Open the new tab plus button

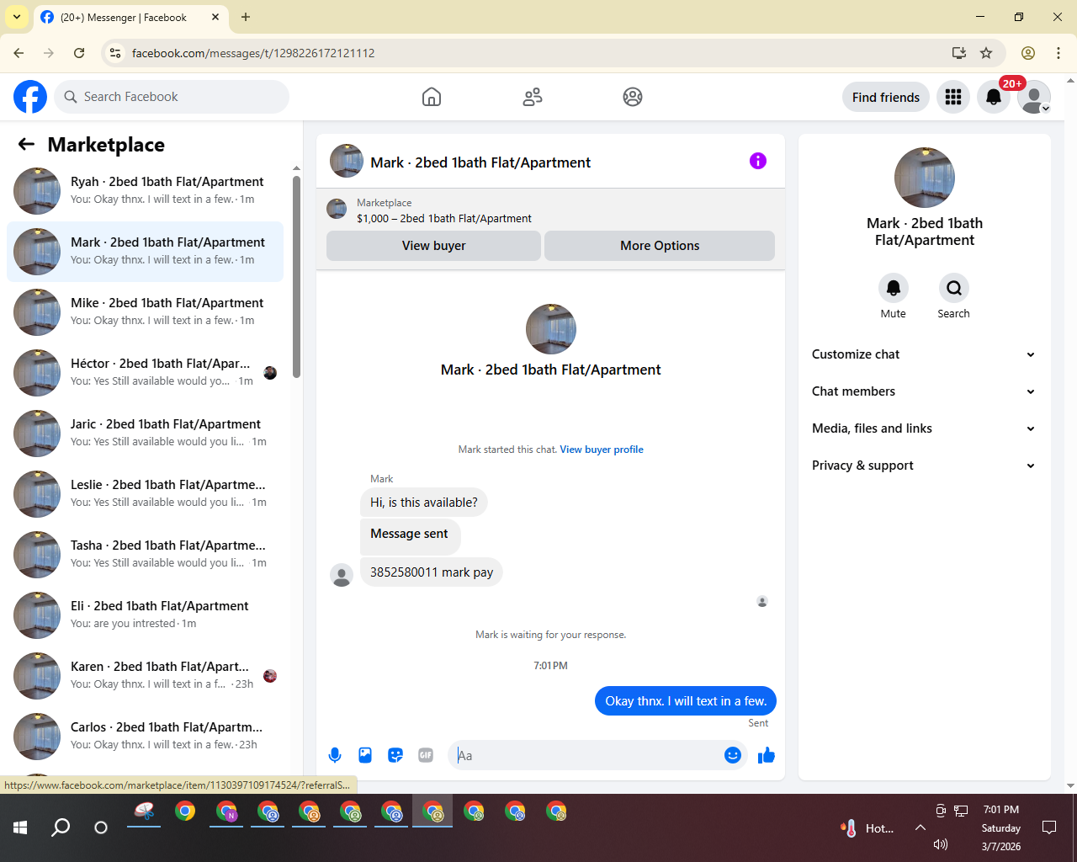246,17
